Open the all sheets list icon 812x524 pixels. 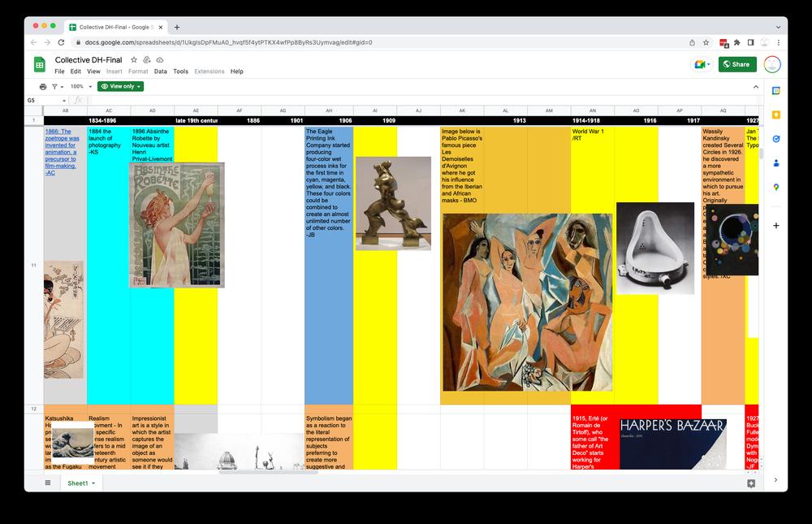pyautogui.click(x=48, y=483)
